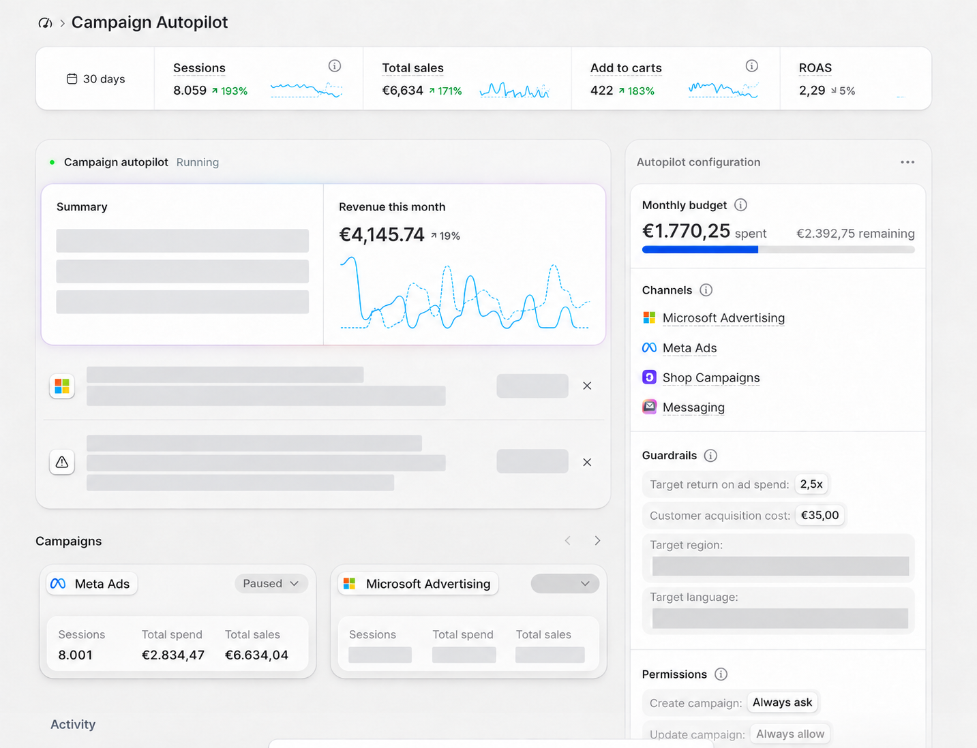Open the home breadcrumb icon
Image resolution: width=977 pixels, height=748 pixels.
pos(45,23)
